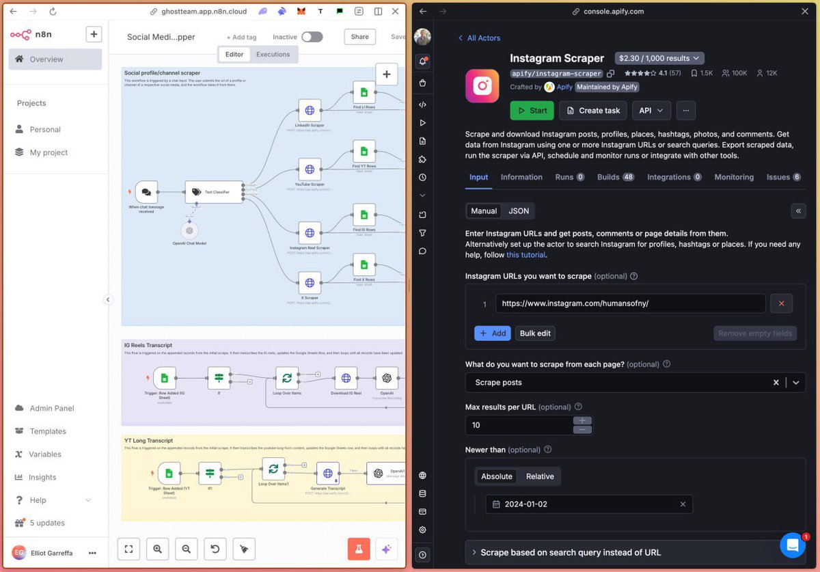Open the code icon in Apify sidebar
Screen dimensions: 820x572
(x=423, y=105)
